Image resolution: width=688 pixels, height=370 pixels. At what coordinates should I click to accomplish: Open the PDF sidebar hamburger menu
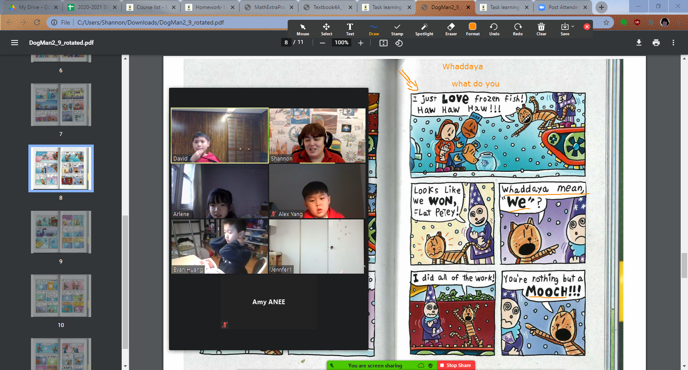click(15, 43)
